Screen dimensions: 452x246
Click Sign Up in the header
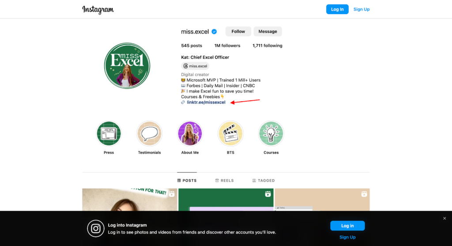point(362,9)
